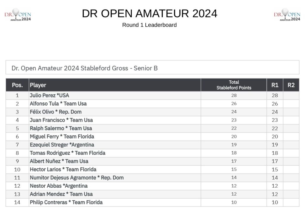
Task: Open Numitor Dejesus Agramonte player entry
Action: click(152, 177)
